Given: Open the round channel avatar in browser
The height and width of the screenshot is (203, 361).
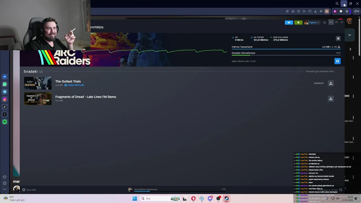Looking at the screenshot, I should pos(349,21).
